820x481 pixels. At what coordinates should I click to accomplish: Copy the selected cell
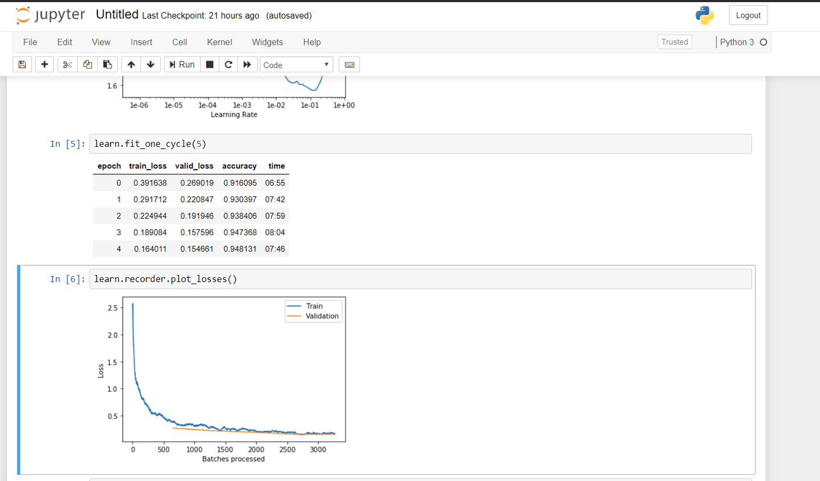pos(87,64)
